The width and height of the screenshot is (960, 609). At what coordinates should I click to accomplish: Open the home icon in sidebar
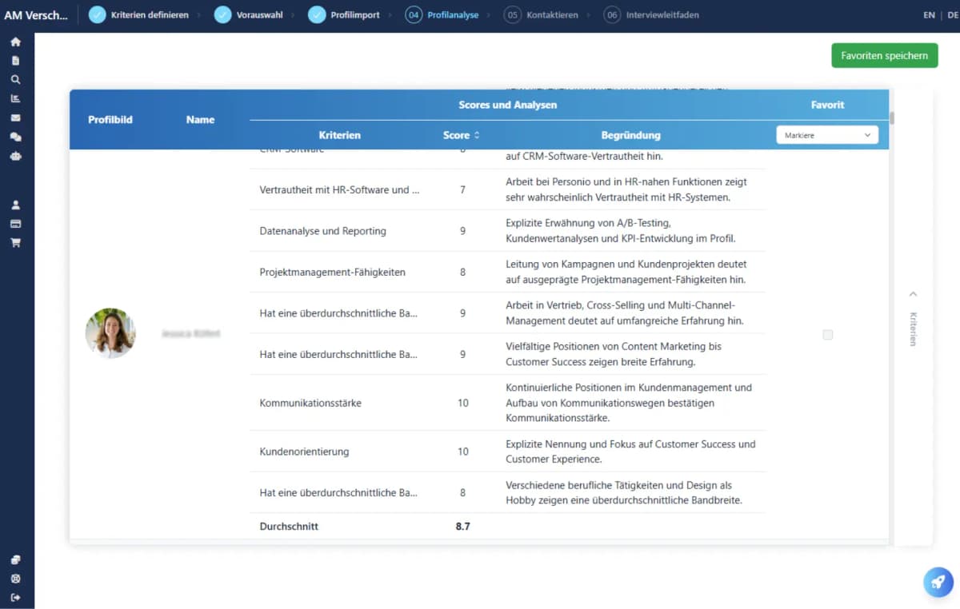pos(15,42)
